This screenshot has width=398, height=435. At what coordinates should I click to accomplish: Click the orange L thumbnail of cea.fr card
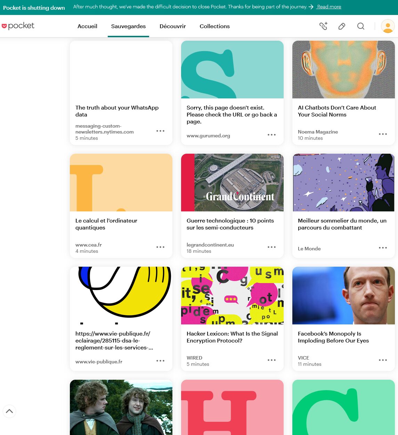pos(121,183)
